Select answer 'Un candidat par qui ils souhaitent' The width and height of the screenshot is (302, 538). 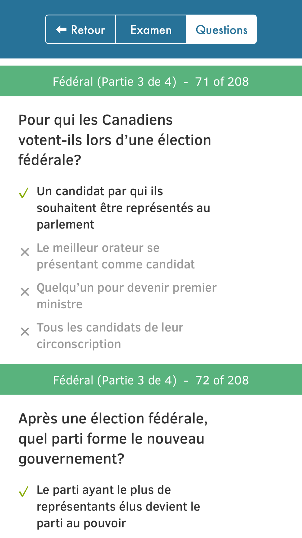[x=123, y=208]
